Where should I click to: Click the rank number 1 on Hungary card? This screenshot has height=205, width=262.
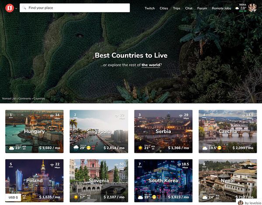coord(11,115)
